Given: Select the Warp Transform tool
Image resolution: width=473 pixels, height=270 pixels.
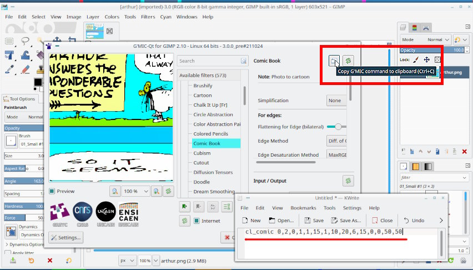Looking at the screenshot, I should [x=25, y=55].
